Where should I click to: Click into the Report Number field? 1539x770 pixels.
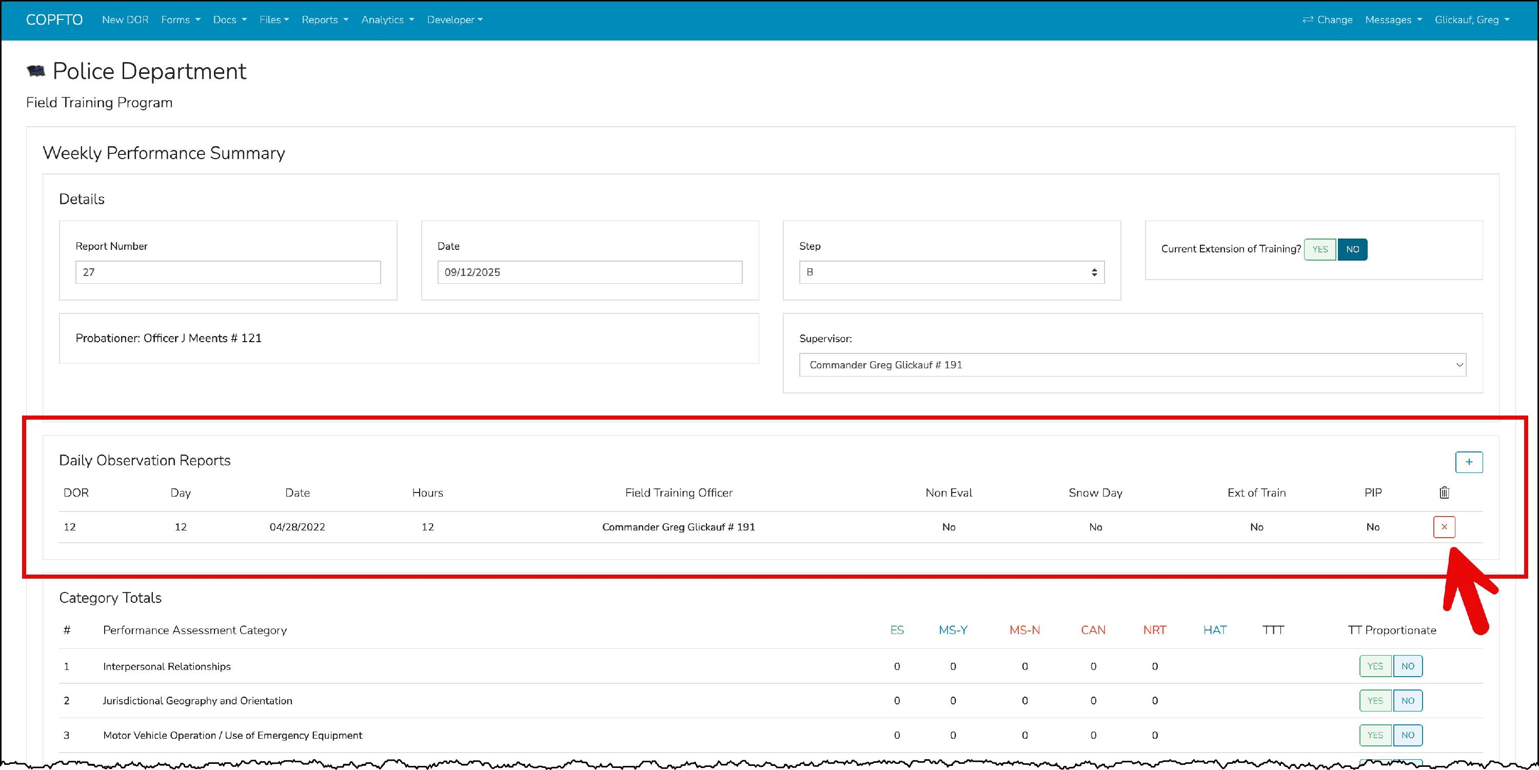point(228,272)
